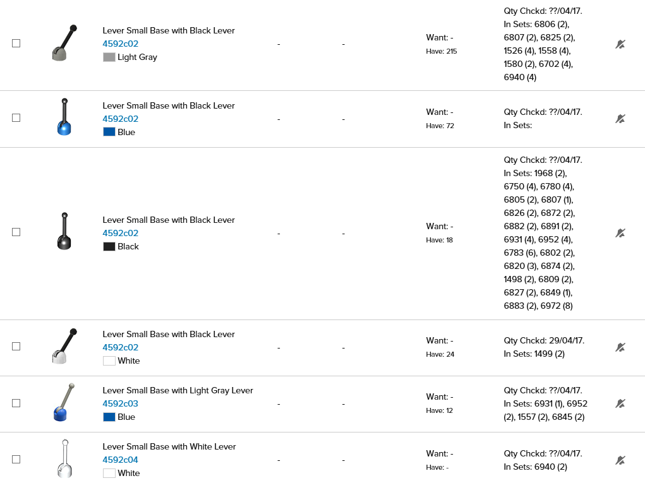Image resolution: width=645 pixels, height=483 pixels.
Task: Click the White Lever 4592c04 part image
Action: point(64,458)
